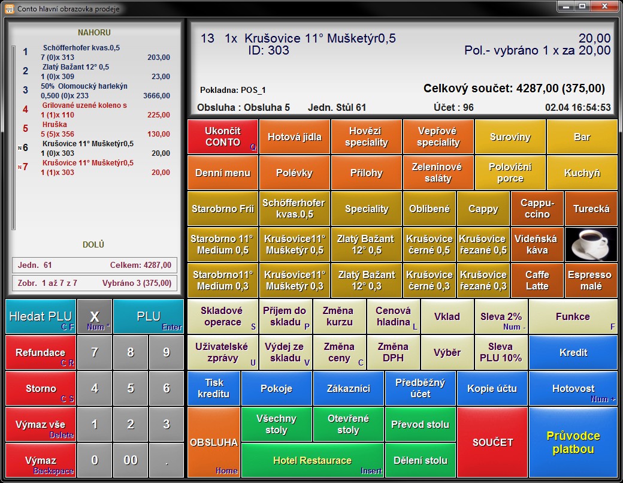Image resolution: width=623 pixels, height=483 pixels.
Task: Select the Bar category
Action: tap(582, 137)
